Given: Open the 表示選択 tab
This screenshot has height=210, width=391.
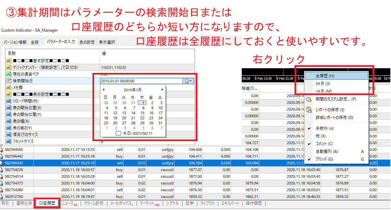Looking at the screenshot, I should click(x=107, y=42).
